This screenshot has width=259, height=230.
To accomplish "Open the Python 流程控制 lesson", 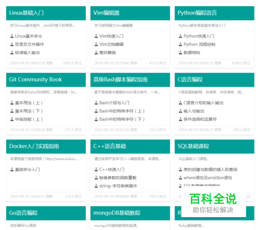I will coord(199,44).
